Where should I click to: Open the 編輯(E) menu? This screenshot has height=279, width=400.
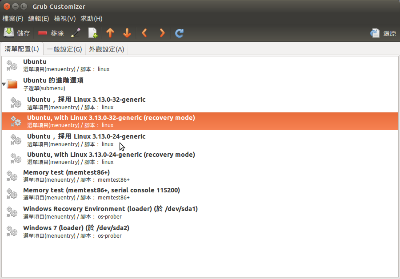click(39, 19)
